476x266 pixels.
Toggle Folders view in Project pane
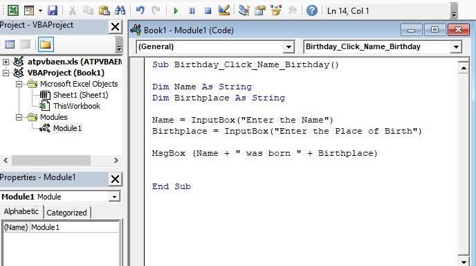46,45
